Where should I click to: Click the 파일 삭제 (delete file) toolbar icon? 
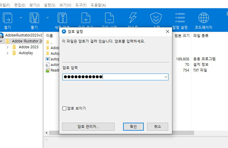[x=109, y=18]
